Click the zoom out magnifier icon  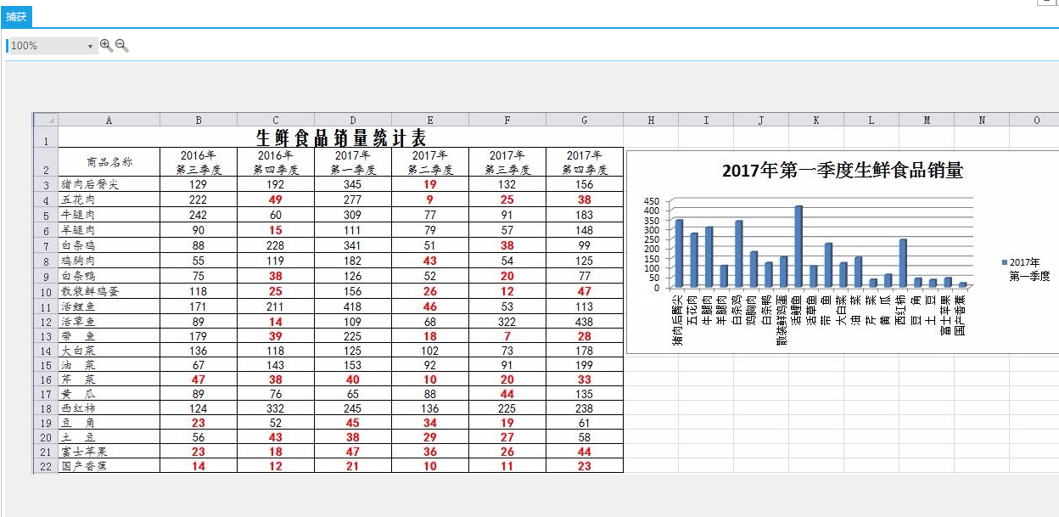coord(121,45)
